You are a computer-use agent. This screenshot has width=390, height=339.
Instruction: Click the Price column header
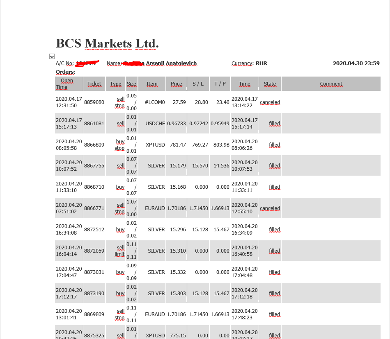(177, 84)
